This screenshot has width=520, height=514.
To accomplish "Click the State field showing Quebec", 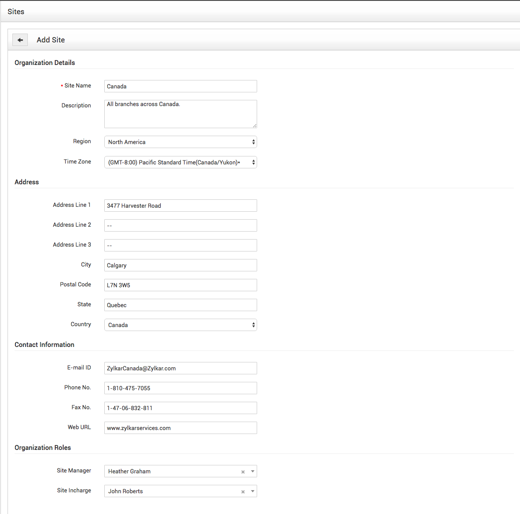I will click(x=180, y=305).
